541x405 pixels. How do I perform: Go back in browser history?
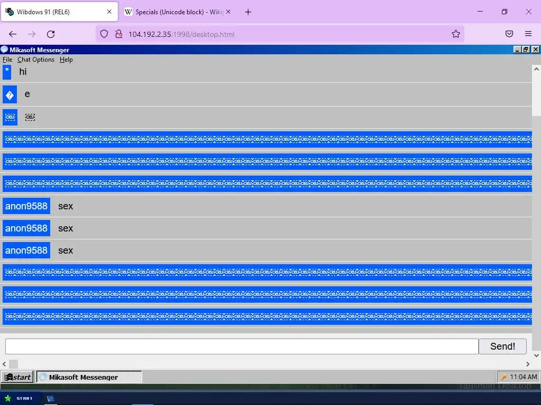(13, 34)
